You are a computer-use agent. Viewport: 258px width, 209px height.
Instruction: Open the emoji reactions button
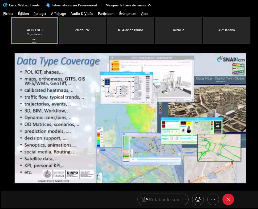[198, 199]
